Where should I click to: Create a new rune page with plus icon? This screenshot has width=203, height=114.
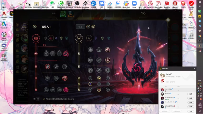click(x=88, y=27)
